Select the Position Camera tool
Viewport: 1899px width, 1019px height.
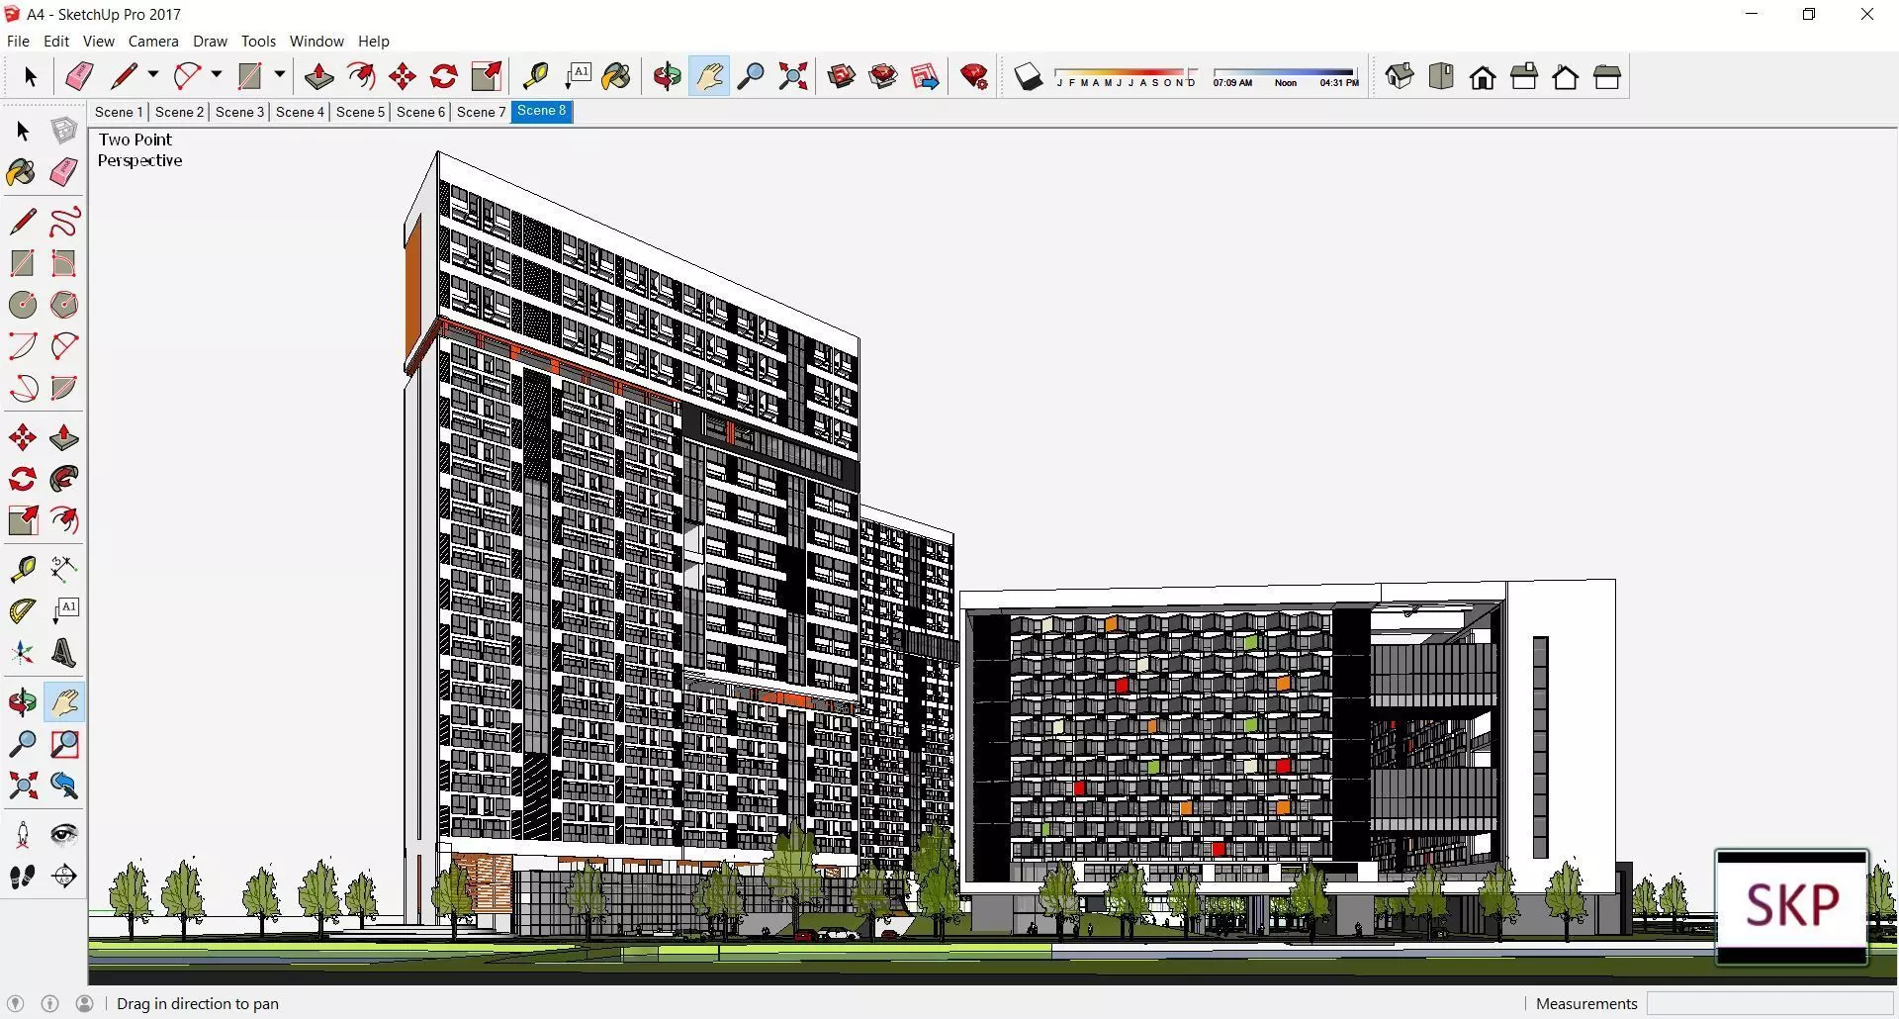coord(23,834)
